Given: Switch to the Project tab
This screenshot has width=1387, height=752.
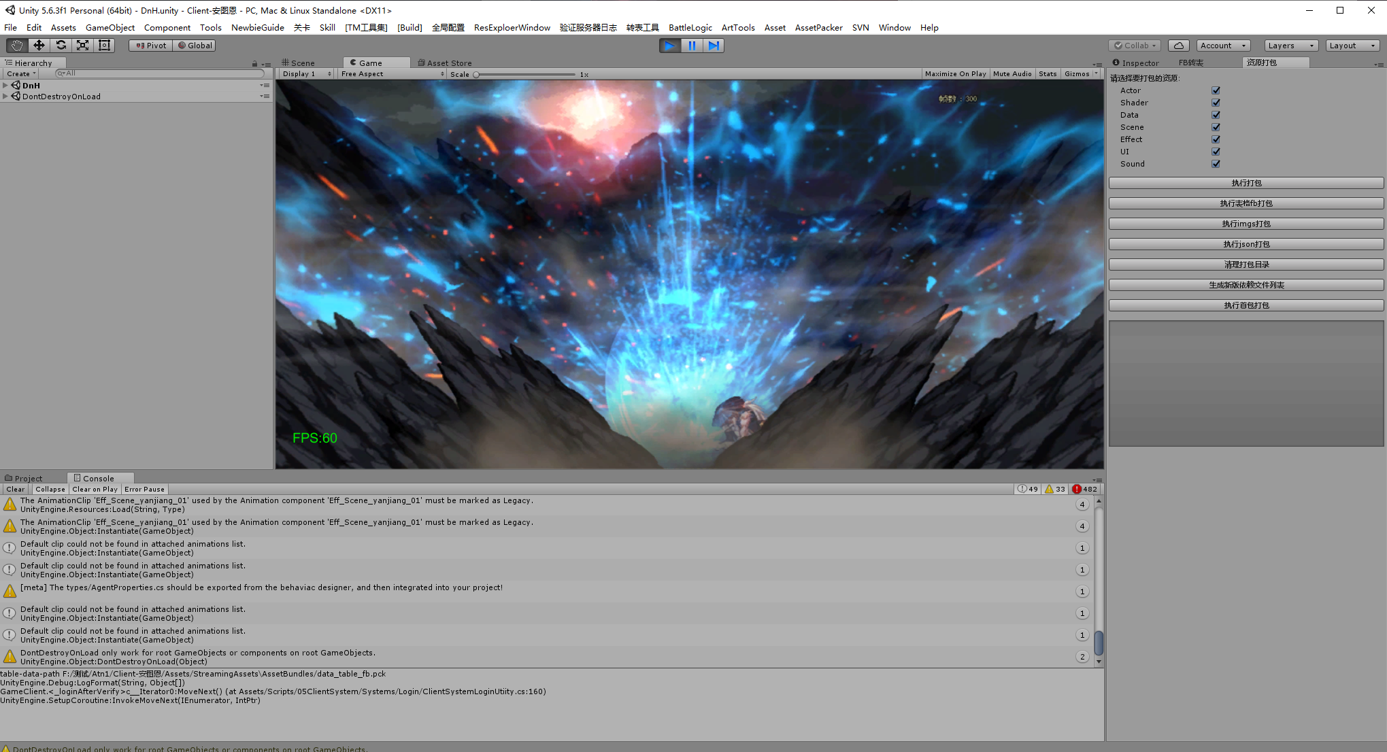Looking at the screenshot, I should pos(24,479).
